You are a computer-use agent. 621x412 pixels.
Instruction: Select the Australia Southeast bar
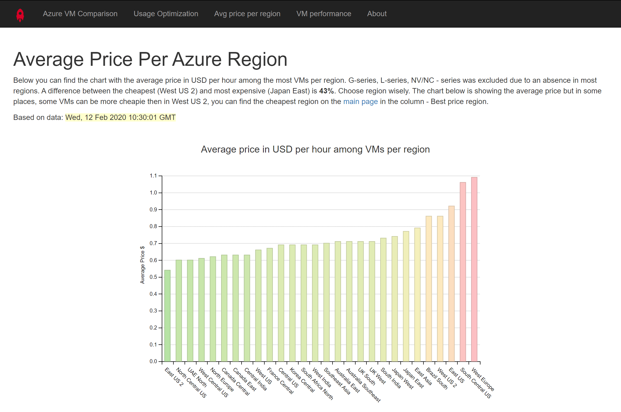pyautogui.click(x=349, y=301)
